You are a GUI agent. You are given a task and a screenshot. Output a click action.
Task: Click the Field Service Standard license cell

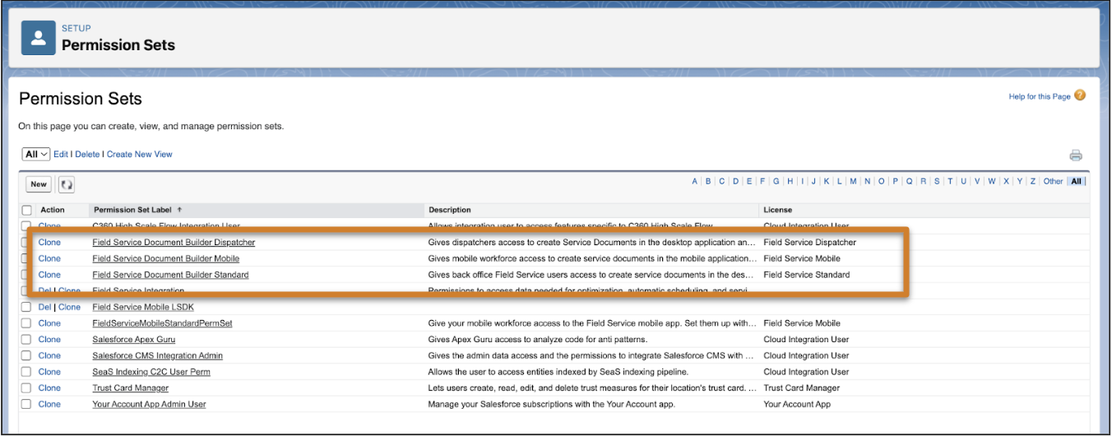click(x=807, y=275)
